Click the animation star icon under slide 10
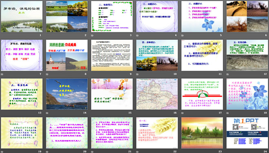Screen dimensions: 269x153 click(x=137, y=74)
